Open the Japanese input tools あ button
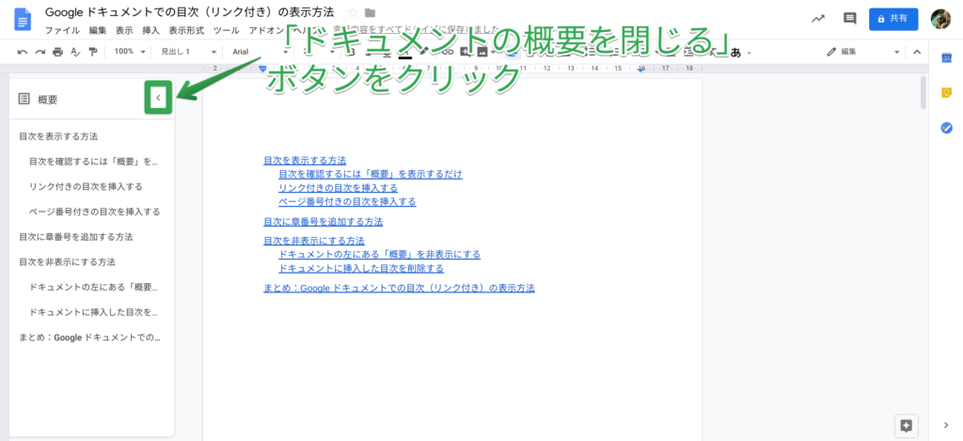 [x=735, y=53]
